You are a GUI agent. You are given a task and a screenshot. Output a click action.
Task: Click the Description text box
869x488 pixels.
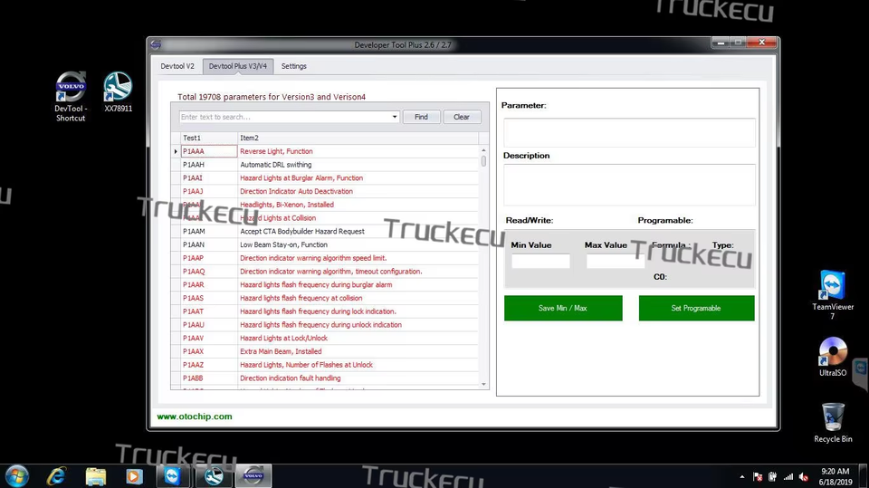[x=629, y=185]
